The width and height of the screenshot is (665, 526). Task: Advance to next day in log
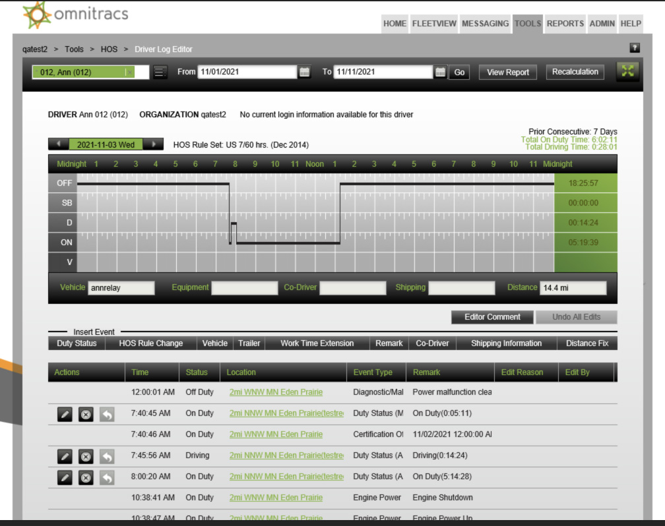point(154,144)
